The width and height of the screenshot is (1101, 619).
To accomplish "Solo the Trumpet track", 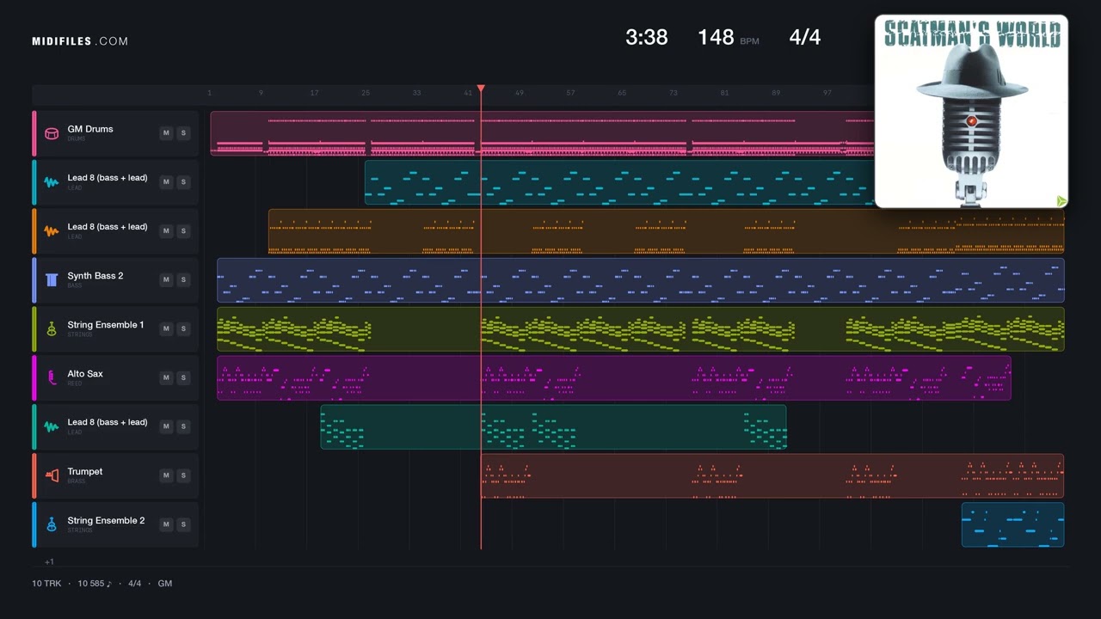I will 183,475.
